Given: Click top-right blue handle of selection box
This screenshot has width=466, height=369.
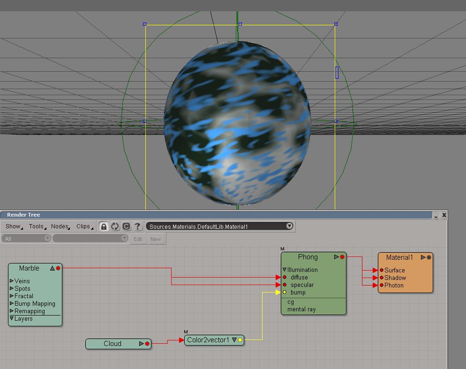Looking at the screenshot, I should click(336, 24).
